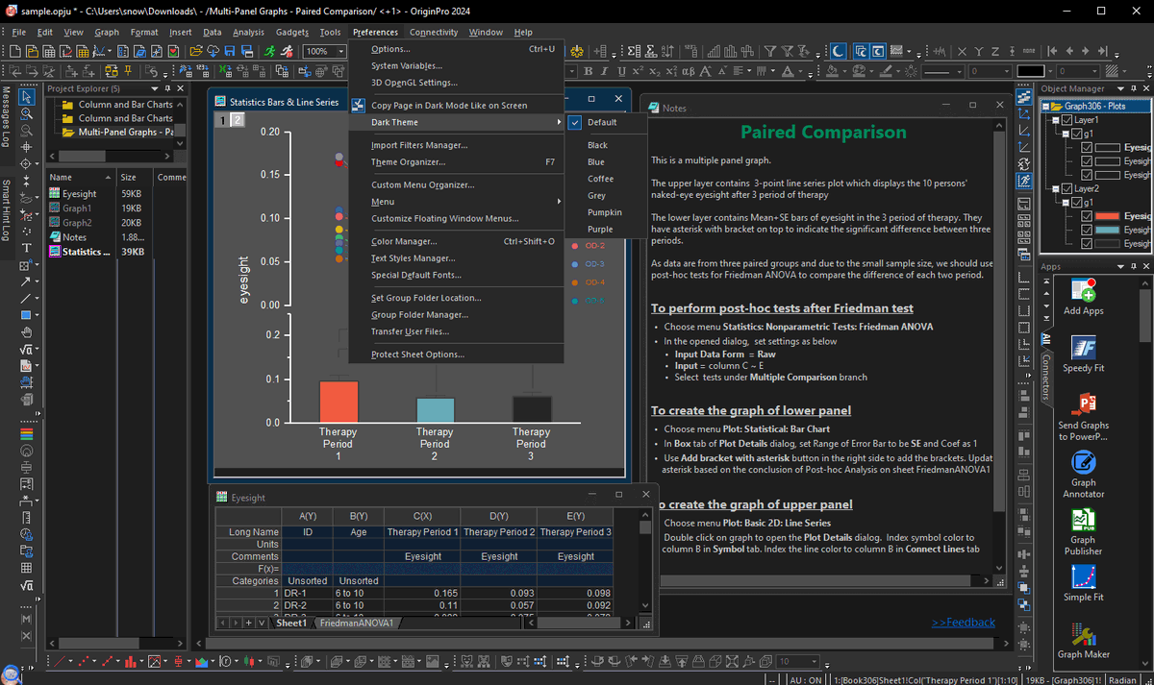The image size is (1154, 685).
Task: Toggle the Dark Mode moon icon
Action: coord(840,51)
